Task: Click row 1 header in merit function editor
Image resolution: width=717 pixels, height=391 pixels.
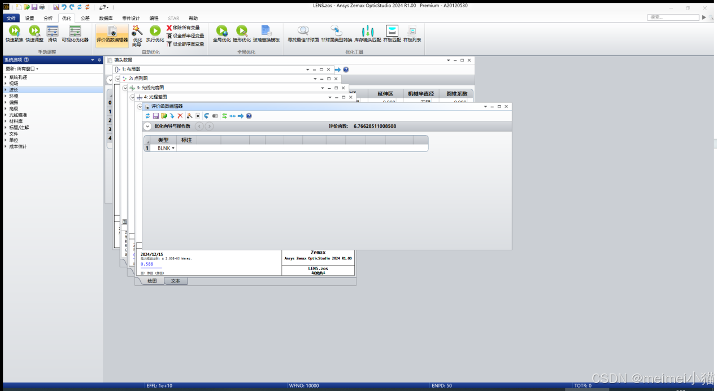Action: [147, 148]
